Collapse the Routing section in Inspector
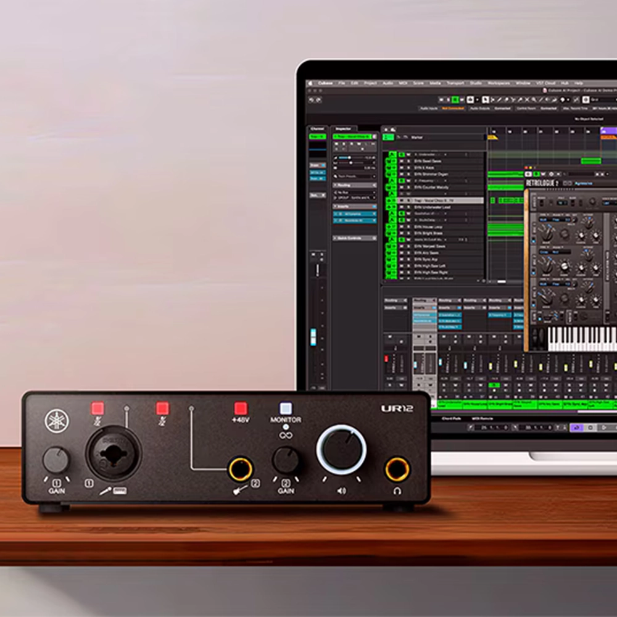This screenshot has height=617, width=617. point(355,185)
